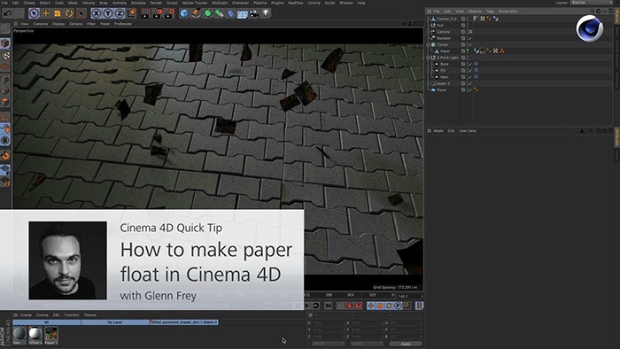Click the Undo arrow icon
620x349 pixels.
pos(7,13)
